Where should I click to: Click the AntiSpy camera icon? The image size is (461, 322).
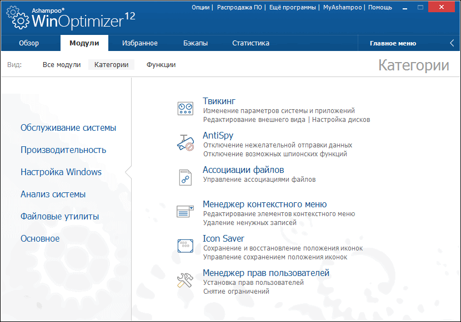(185, 143)
